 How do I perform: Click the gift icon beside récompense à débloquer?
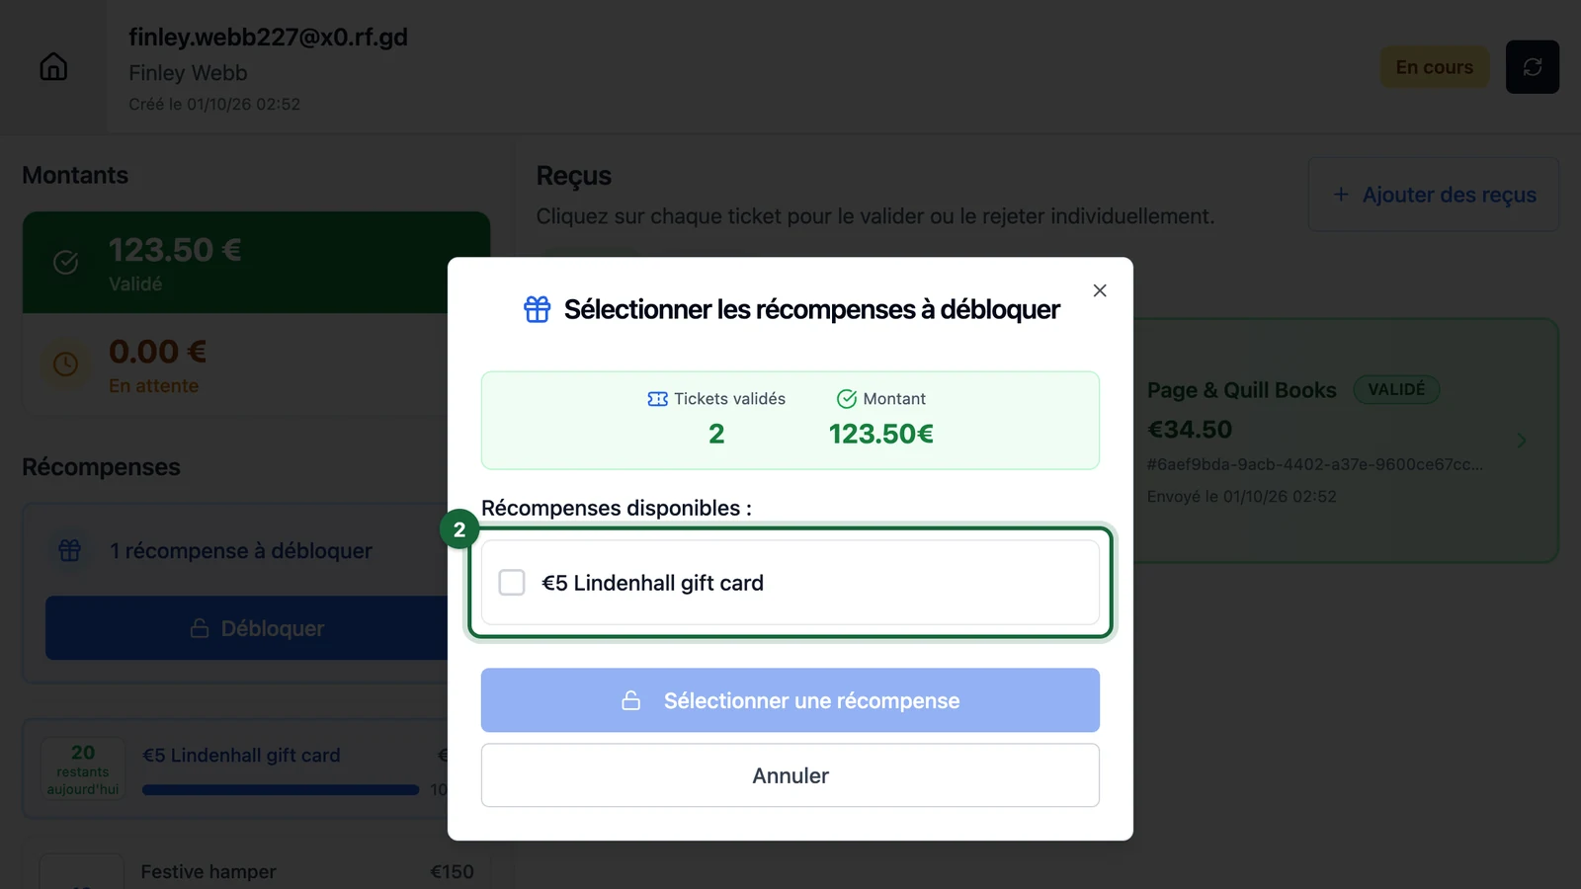69,550
